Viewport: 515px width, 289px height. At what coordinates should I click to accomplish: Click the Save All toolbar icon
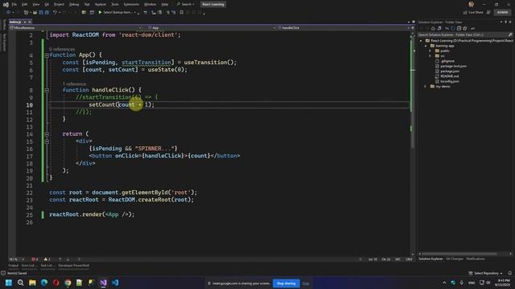(47, 13)
